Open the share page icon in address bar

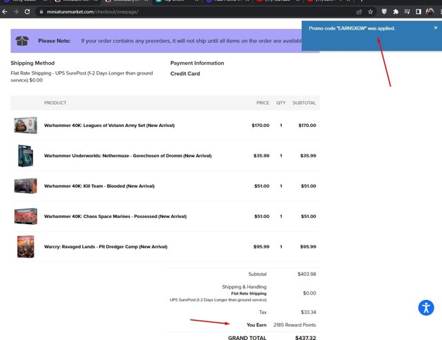pos(359,12)
